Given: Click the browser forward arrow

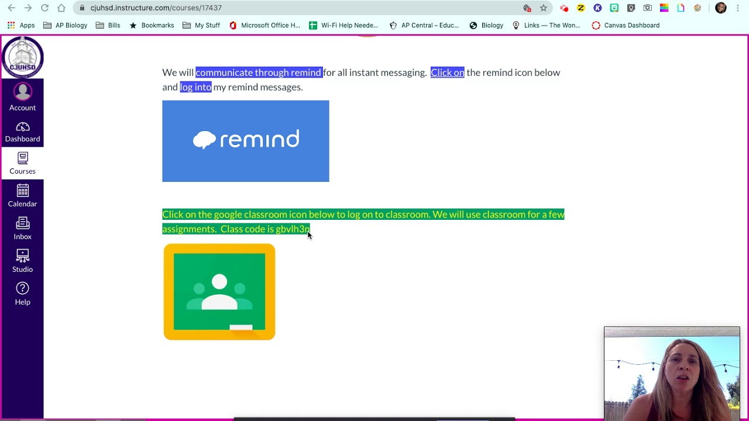Looking at the screenshot, I should coord(28,8).
